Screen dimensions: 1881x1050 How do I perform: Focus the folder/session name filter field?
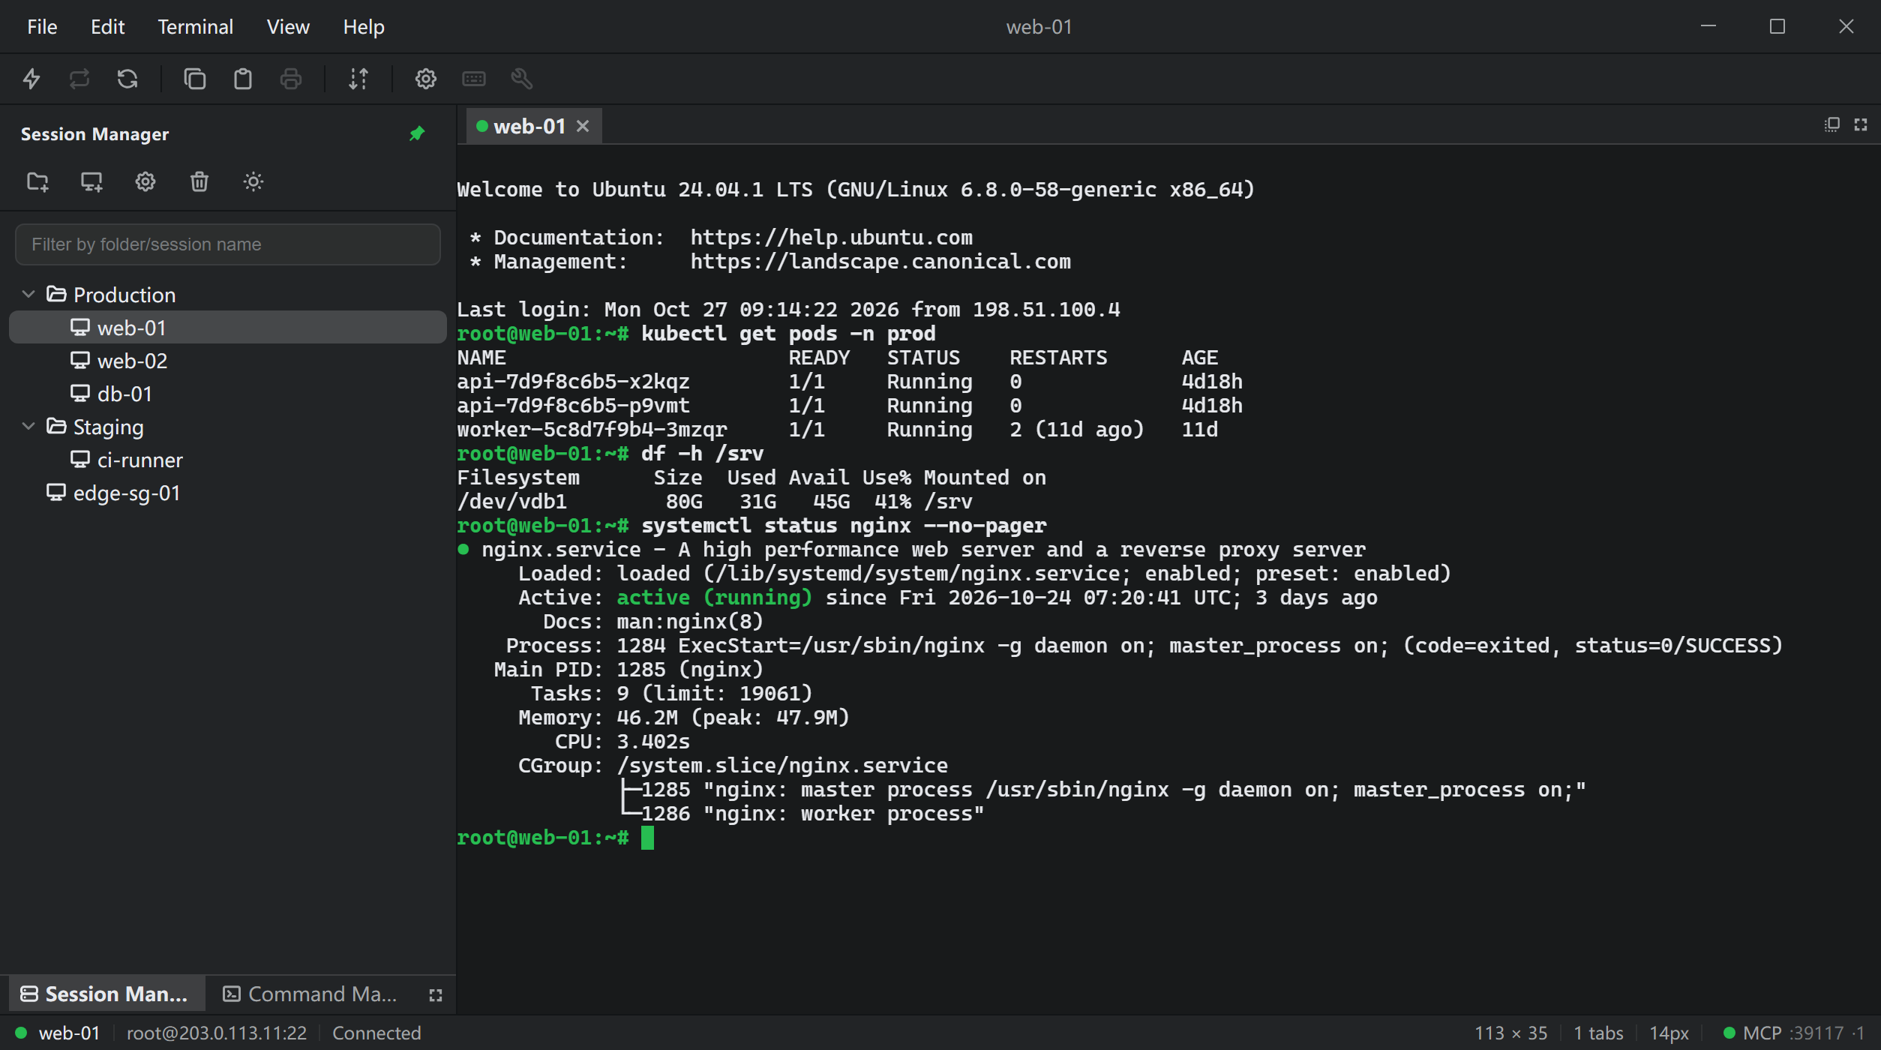pos(228,244)
